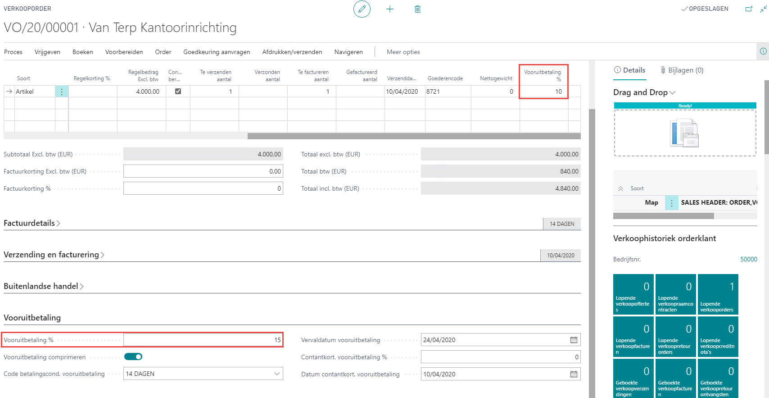Image resolution: width=769 pixels, height=398 pixels.
Task: Click three-dot menu on Artikel row
Action: click(62, 91)
